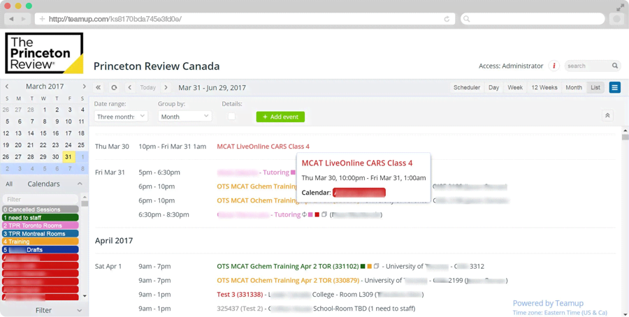Toggle the 3 TPR Montreal Rooms calendar
Viewport: 629px width, 317px height.
coord(40,234)
